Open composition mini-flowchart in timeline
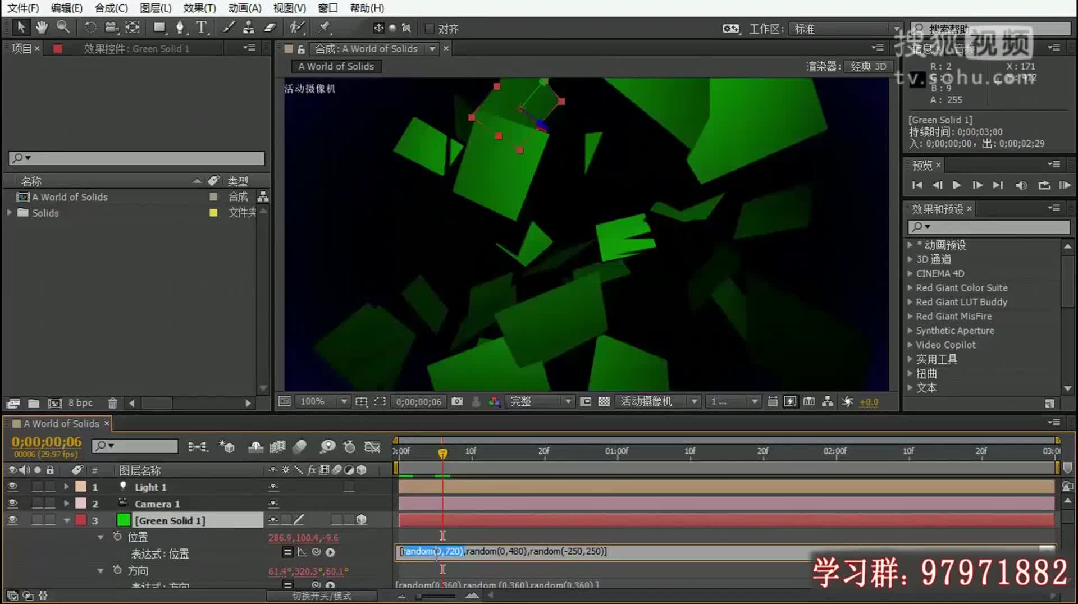 [198, 447]
